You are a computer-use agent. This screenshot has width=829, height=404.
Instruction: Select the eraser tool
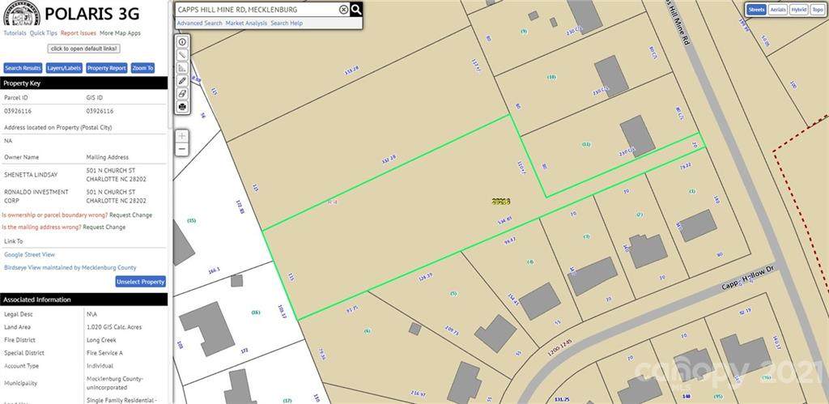coord(182,94)
